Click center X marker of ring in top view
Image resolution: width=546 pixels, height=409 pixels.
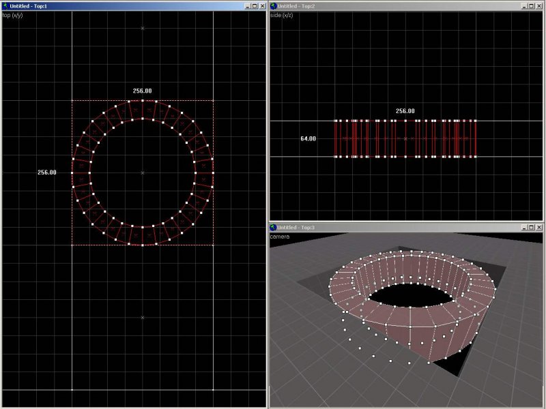(x=143, y=172)
